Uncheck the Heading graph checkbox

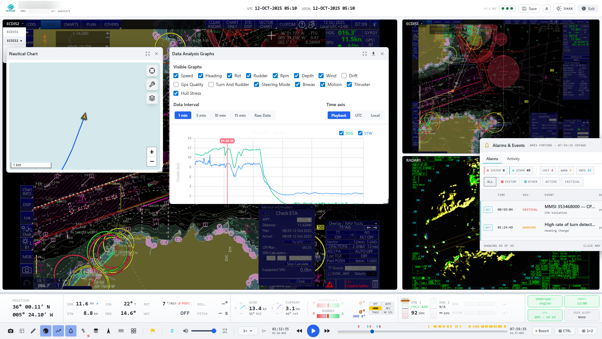(201, 76)
